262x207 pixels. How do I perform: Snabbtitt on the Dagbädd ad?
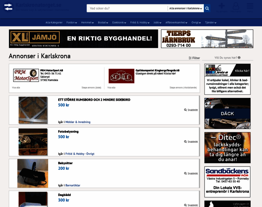coord(191,205)
